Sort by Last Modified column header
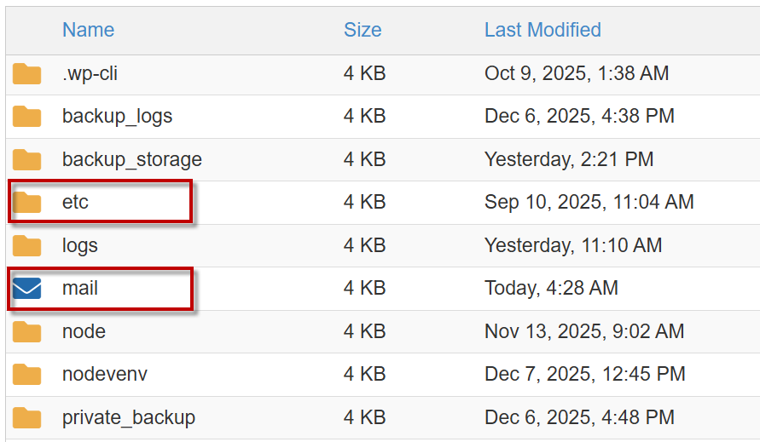760x442 pixels. 542,30
